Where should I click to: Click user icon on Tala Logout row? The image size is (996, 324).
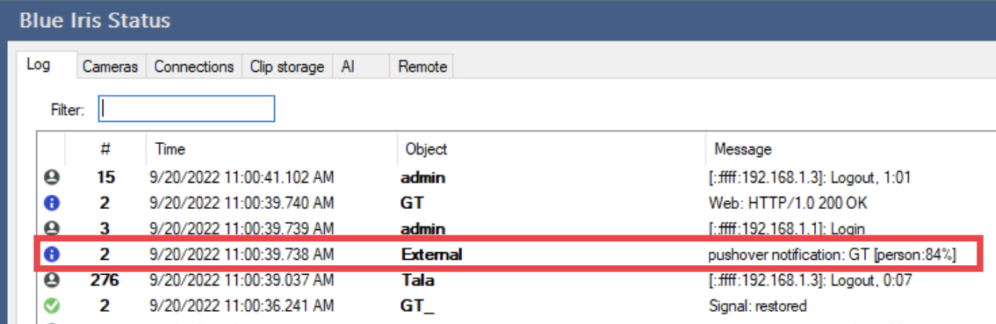pos(52,280)
